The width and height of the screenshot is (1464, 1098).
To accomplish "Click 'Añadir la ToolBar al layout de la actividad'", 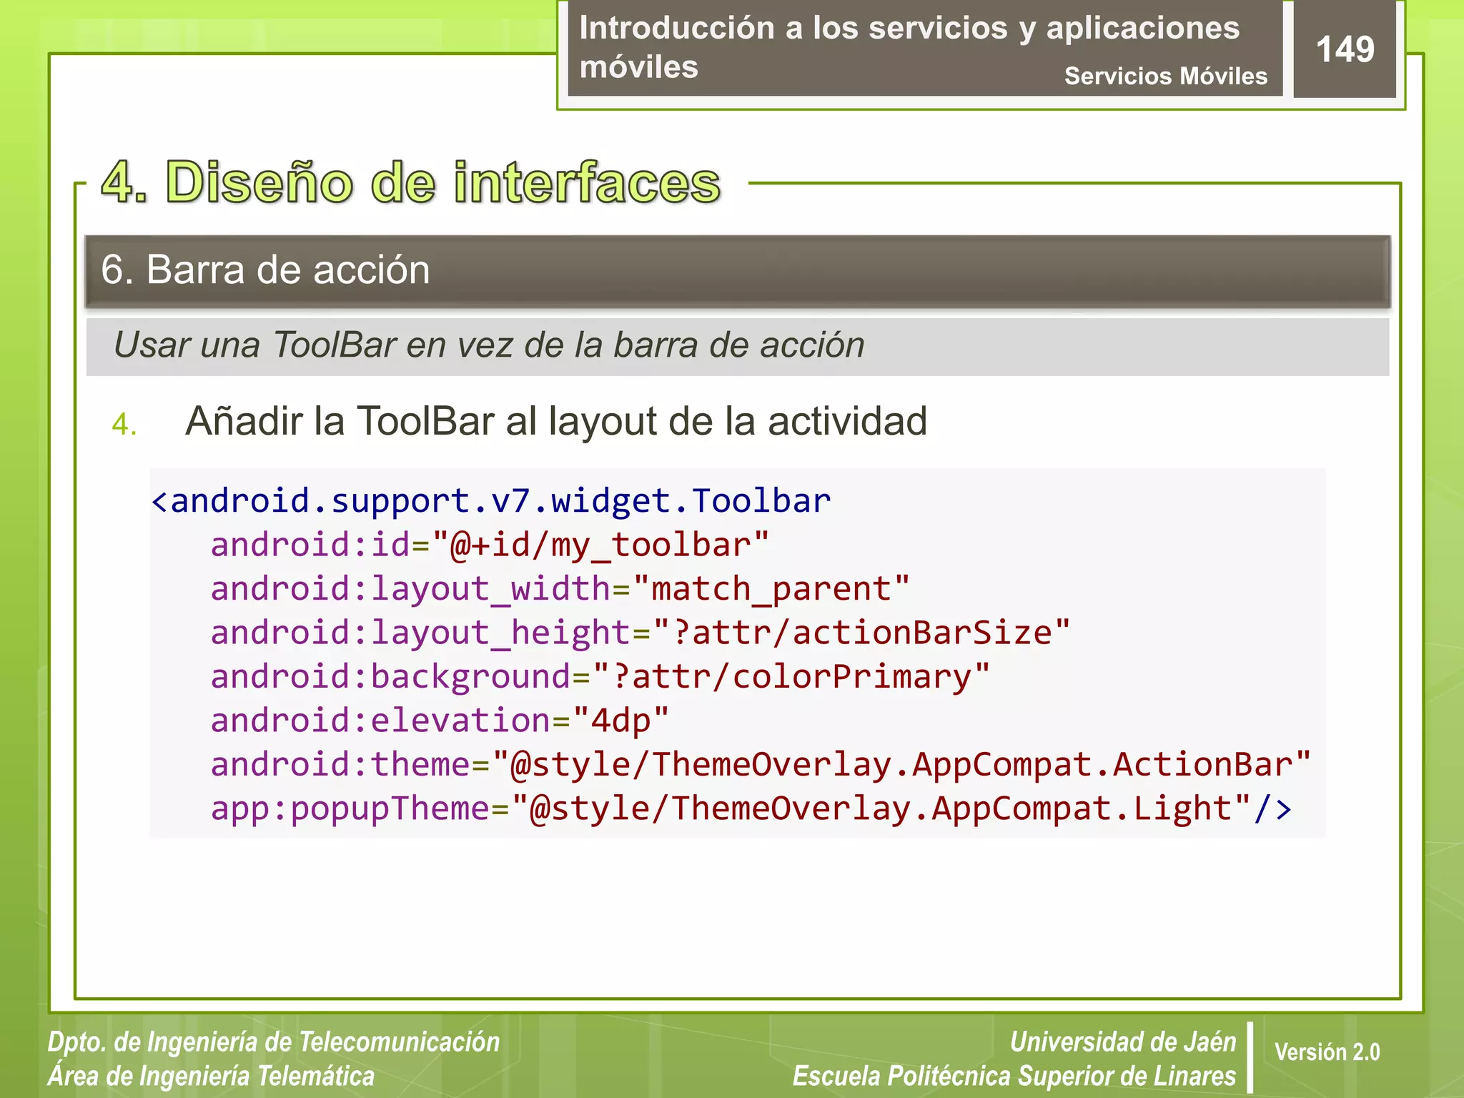I will pyautogui.click(x=556, y=421).
